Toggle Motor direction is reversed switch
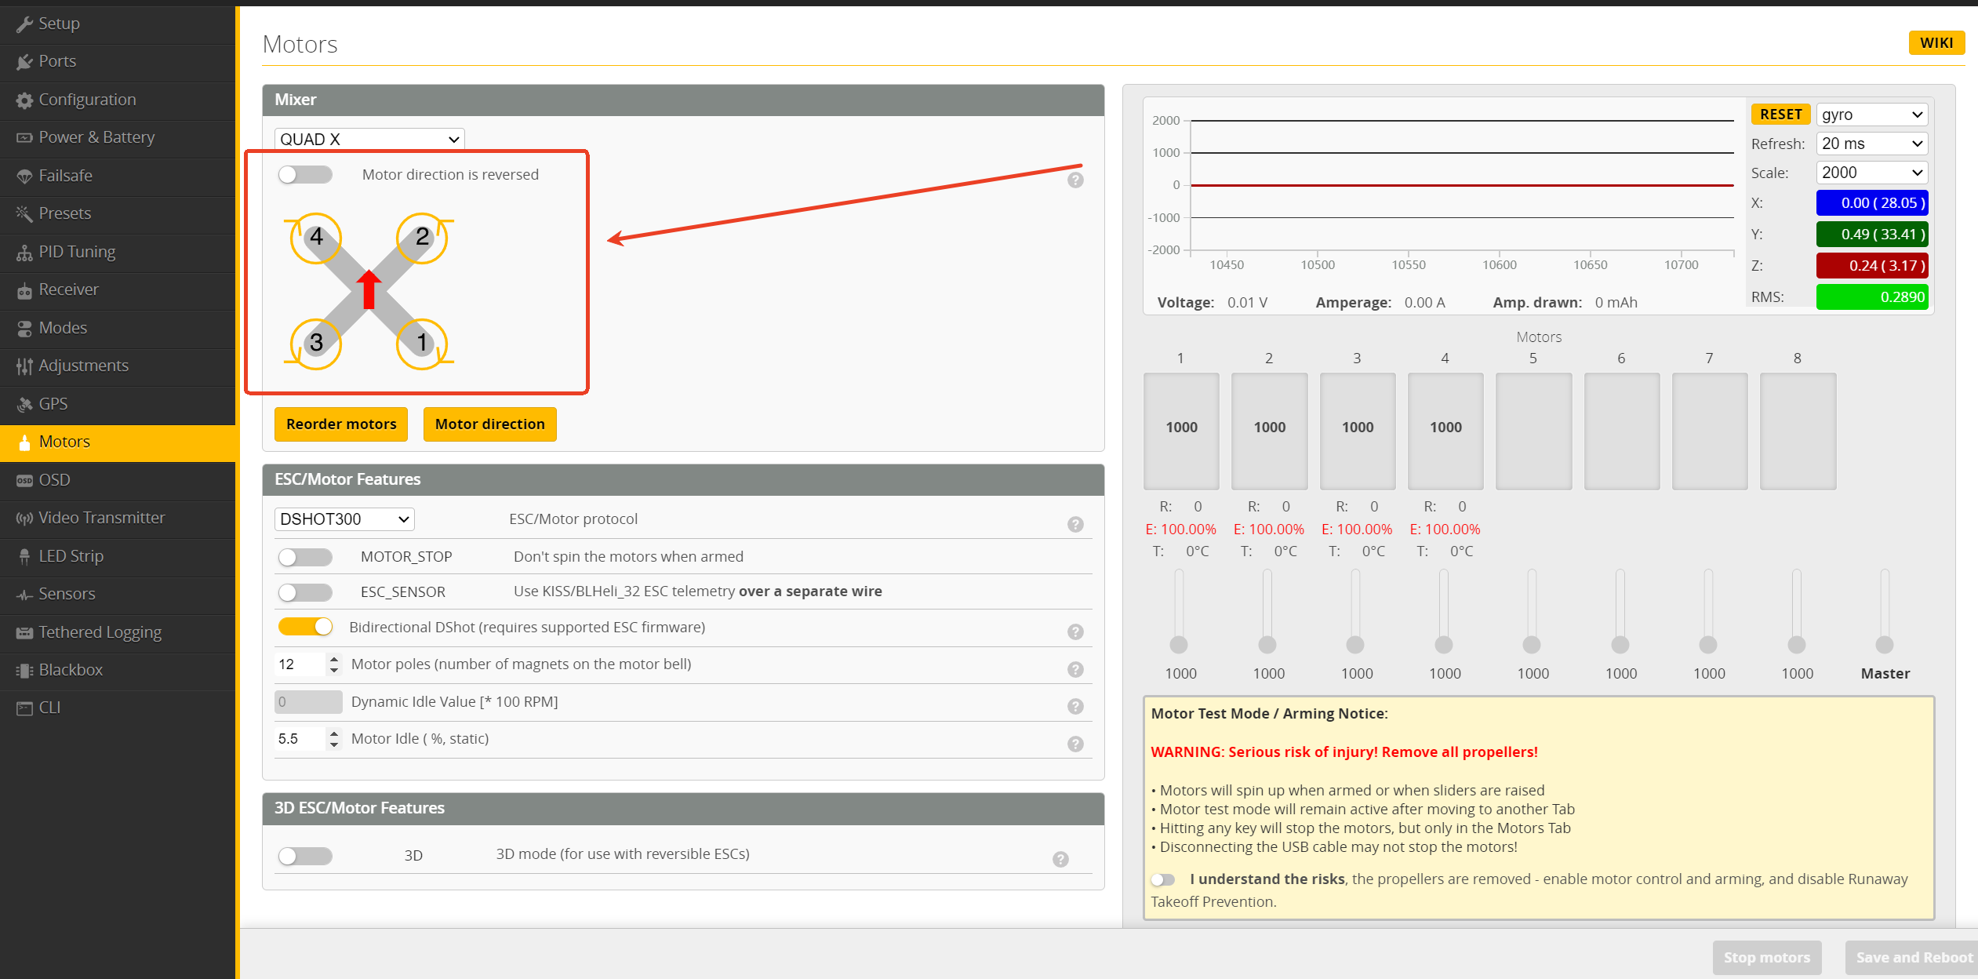This screenshot has width=1978, height=979. point(305,174)
